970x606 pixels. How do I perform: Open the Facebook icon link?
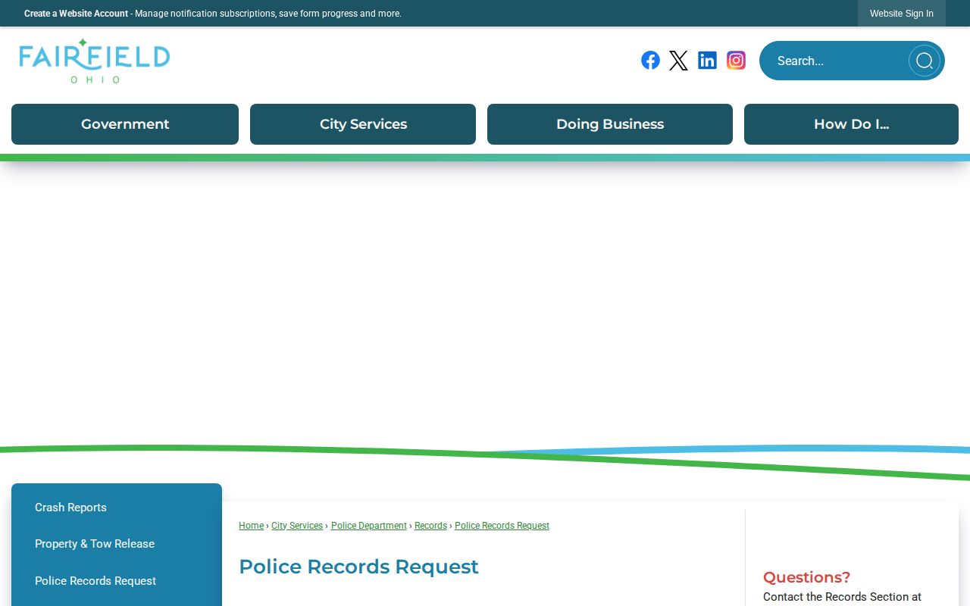click(x=650, y=61)
